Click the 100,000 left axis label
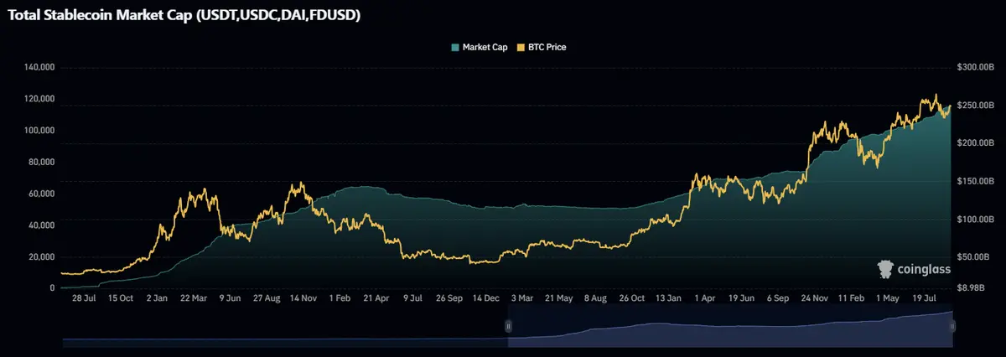 coord(40,131)
